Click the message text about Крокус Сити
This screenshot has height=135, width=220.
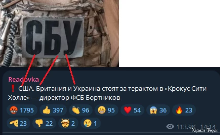(107, 93)
